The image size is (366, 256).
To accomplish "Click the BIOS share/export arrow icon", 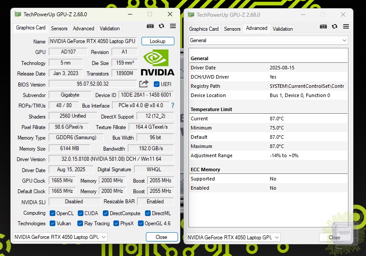I will coord(144,84).
